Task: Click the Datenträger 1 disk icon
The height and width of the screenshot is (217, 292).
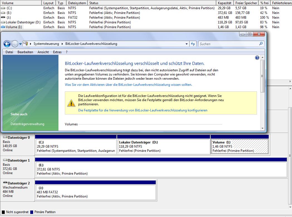Action: (5, 160)
